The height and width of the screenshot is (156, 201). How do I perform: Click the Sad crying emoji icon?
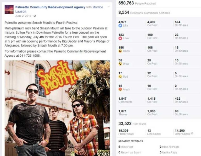[120, 77]
